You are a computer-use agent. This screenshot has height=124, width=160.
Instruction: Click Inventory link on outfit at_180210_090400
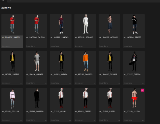coord(79,46)
